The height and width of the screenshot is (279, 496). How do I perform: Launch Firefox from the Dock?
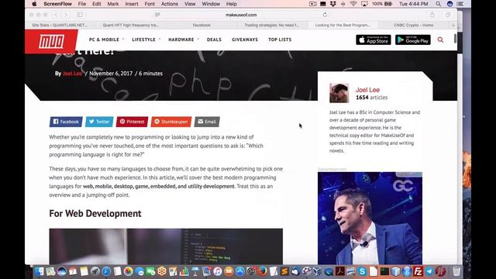[x=262, y=271]
